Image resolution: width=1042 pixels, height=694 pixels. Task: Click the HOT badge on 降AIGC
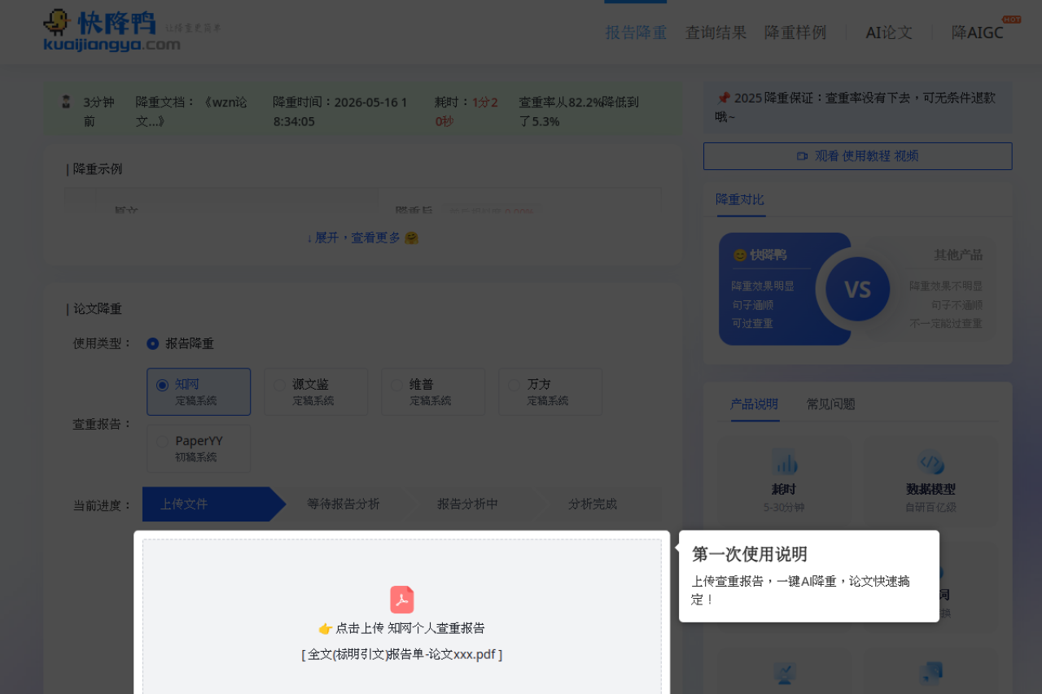(1011, 19)
